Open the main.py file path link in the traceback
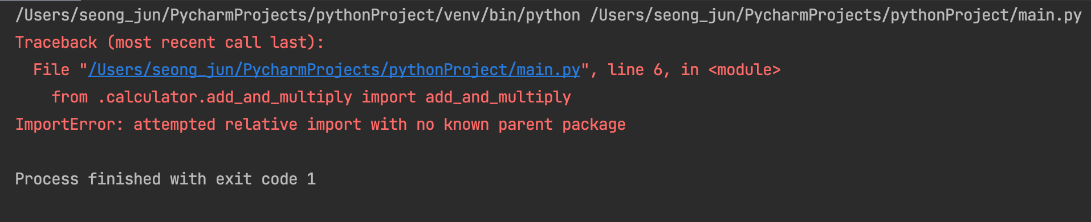 [x=334, y=70]
